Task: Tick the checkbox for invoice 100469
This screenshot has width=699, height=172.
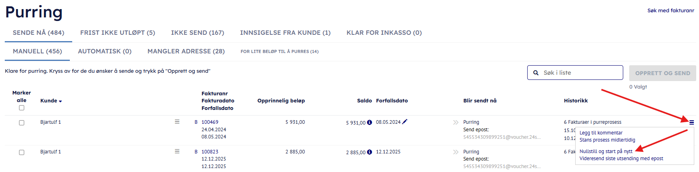Action: [22, 123]
